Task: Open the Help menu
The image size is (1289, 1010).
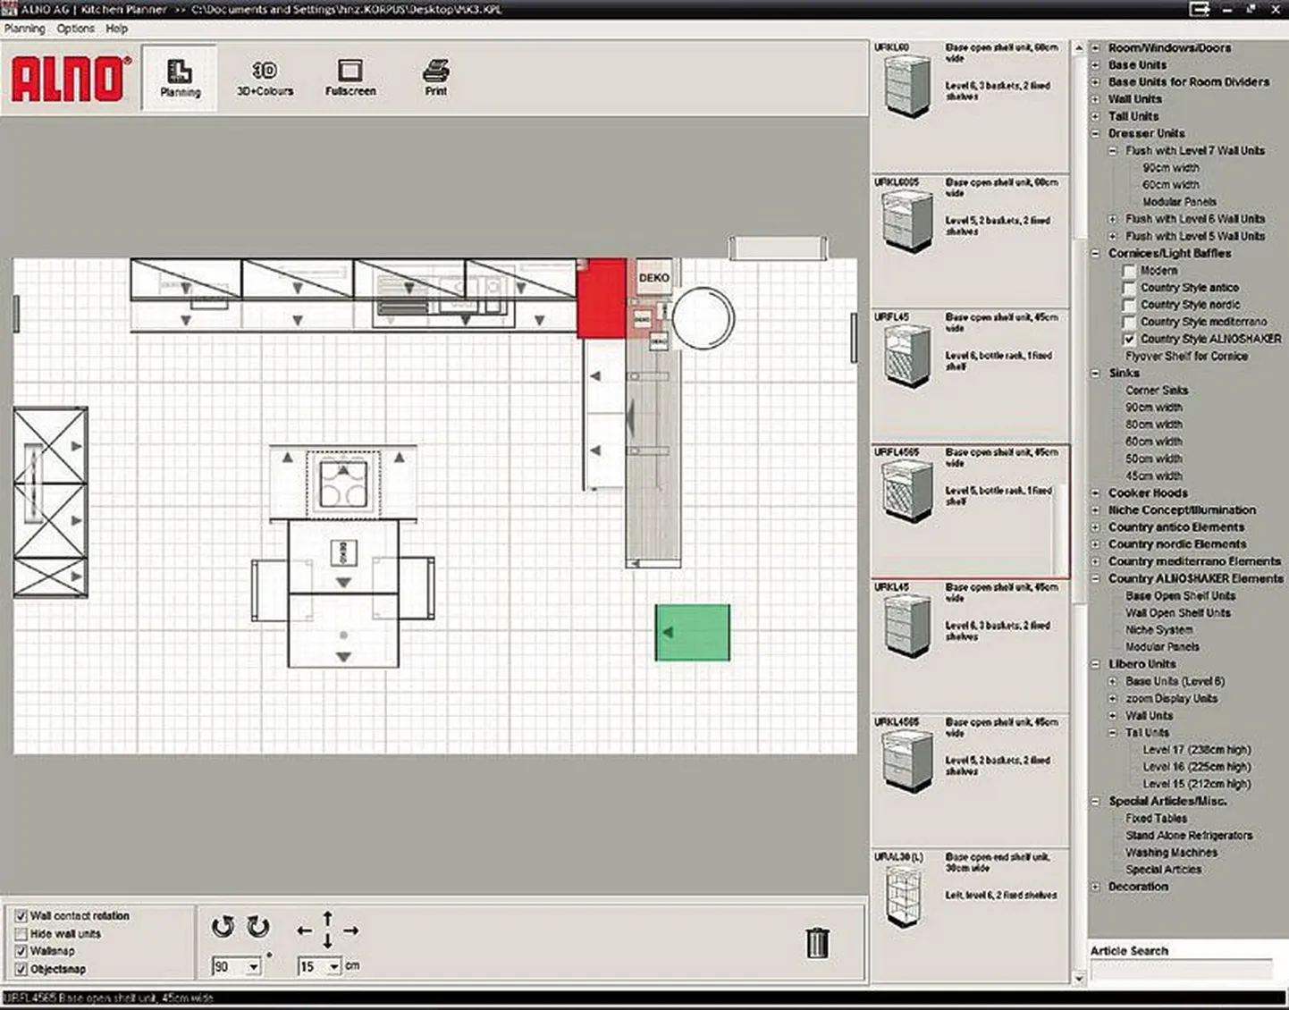Action: [x=117, y=29]
